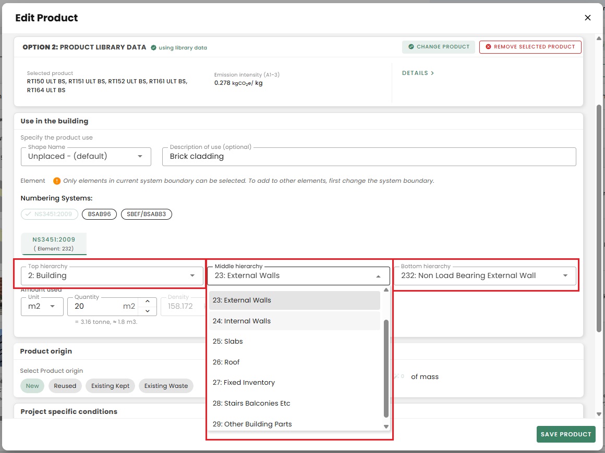Click the Description of use text field
This screenshot has height=453, width=605.
click(x=369, y=156)
